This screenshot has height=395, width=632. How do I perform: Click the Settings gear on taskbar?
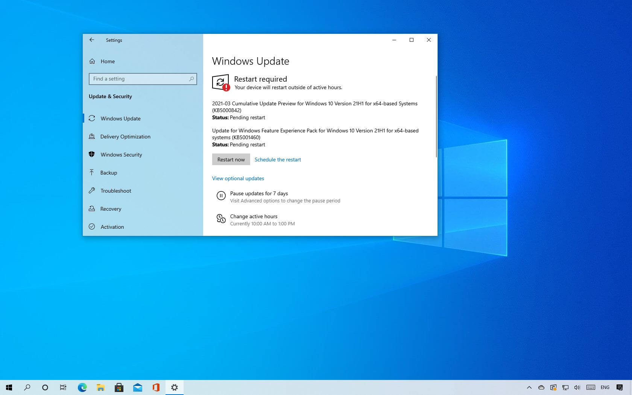[x=175, y=387]
